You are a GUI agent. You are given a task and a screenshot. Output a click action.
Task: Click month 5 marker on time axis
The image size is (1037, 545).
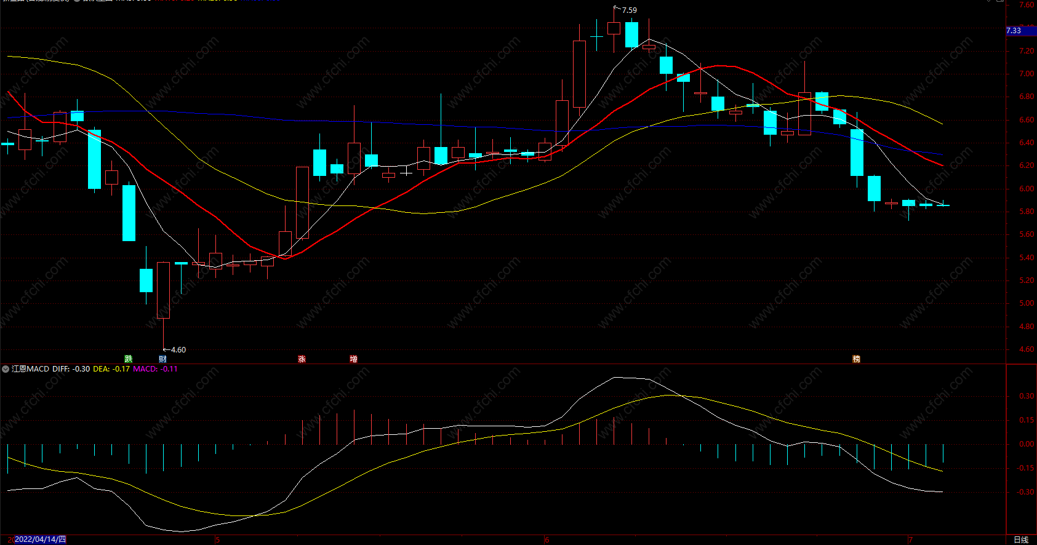pos(217,540)
